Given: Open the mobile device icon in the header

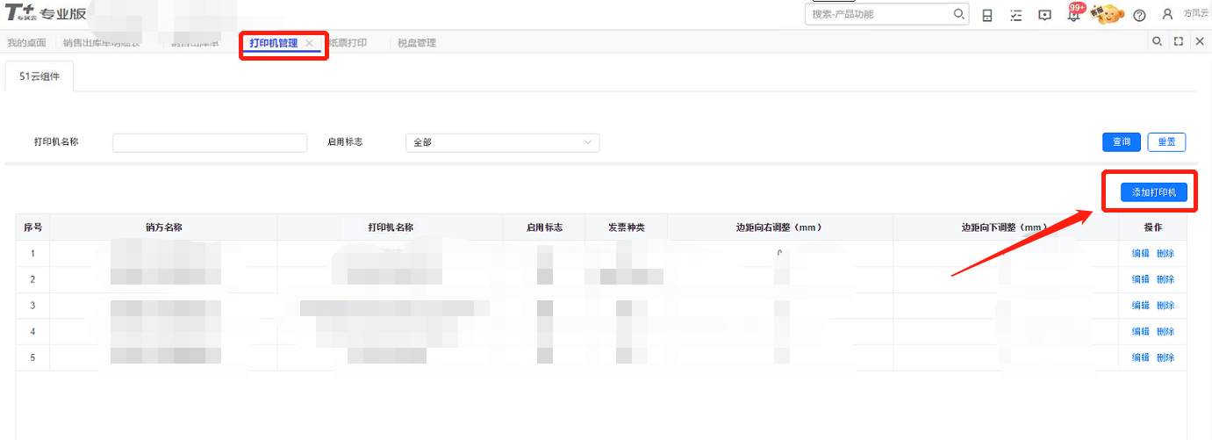Looking at the screenshot, I should (987, 15).
